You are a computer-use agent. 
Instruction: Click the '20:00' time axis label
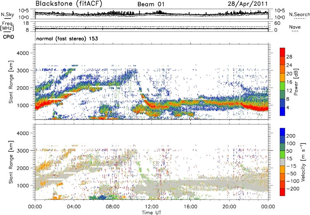pyautogui.click(x=229, y=207)
